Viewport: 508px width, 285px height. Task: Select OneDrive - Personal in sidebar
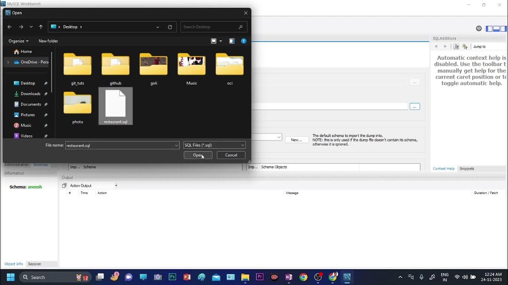[x=31, y=62]
